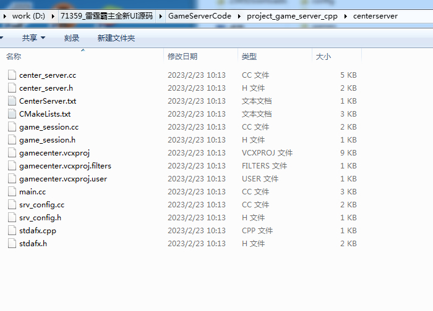The height and width of the screenshot is (311, 433).
Task: Sort by the 修改日期 column header
Action: [x=182, y=57]
